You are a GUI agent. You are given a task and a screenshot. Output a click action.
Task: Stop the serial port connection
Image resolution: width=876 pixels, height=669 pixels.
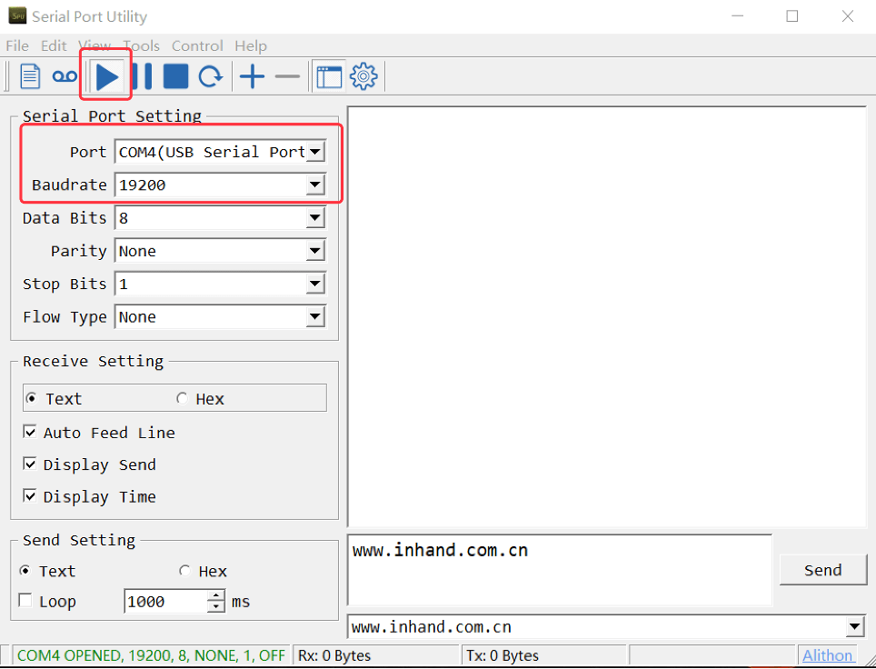[175, 77]
